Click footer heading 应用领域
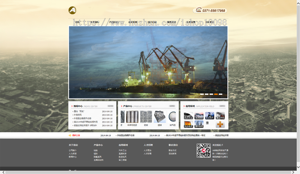Screen dimensions: 300x174 coord(123,145)
